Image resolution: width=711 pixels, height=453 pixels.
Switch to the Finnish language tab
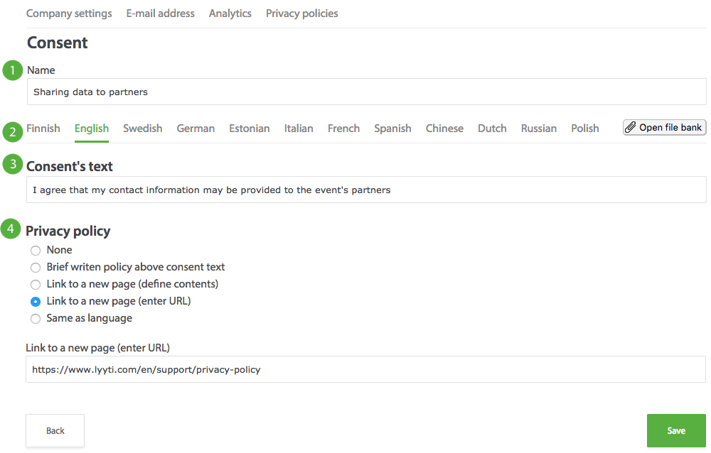(43, 128)
